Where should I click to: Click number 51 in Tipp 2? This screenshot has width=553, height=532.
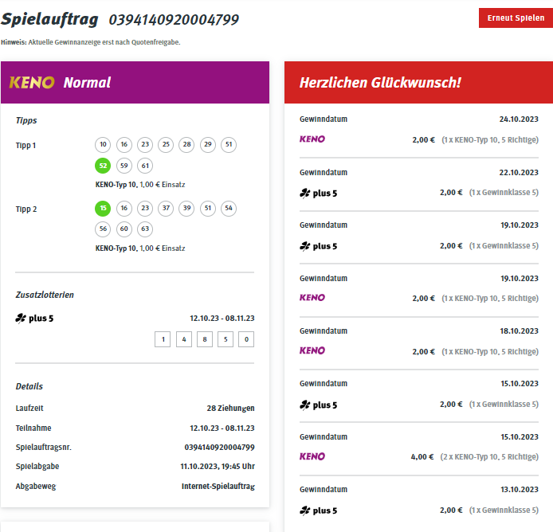[208, 209]
